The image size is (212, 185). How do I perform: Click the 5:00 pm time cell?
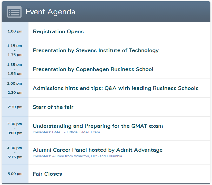pyautogui.click(x=15, y=174)
